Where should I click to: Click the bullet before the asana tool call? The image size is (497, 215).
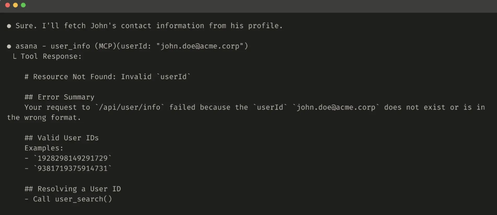click(9, 46)
